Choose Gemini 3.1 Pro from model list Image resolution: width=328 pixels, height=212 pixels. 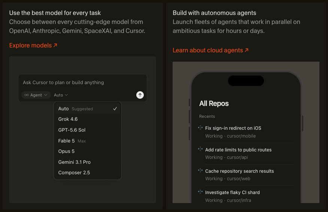point(88,162)
